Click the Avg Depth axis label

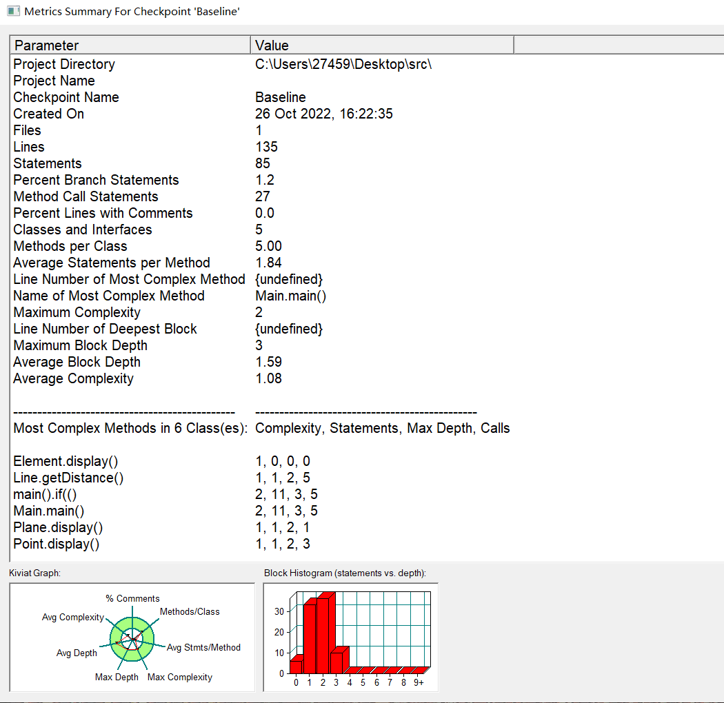[x=77, y=653]
